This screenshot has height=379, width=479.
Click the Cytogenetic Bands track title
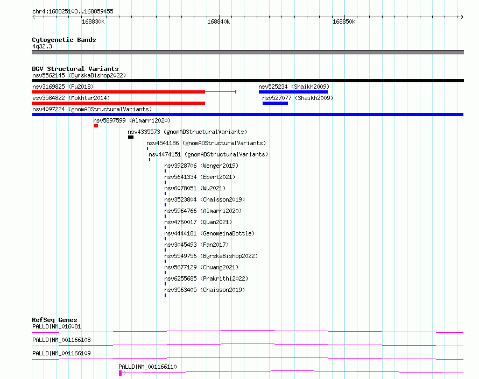pyautogui.click(x=64, y=40)
